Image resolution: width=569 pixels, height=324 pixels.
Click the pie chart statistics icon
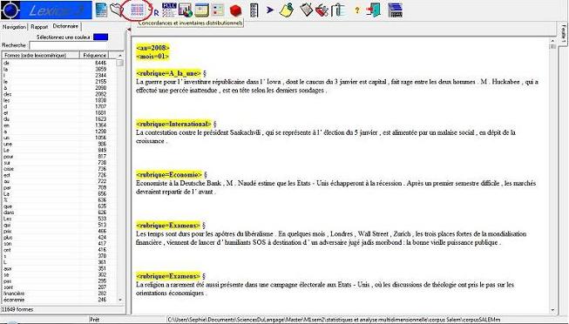pyautogui.click(x=185, y=10)
